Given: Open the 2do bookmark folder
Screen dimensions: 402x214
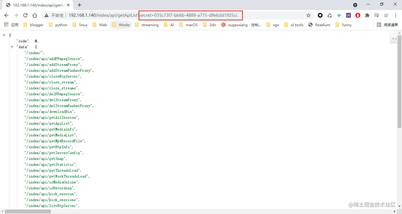Looking at the screenshot, I should (x=210, y=25).
